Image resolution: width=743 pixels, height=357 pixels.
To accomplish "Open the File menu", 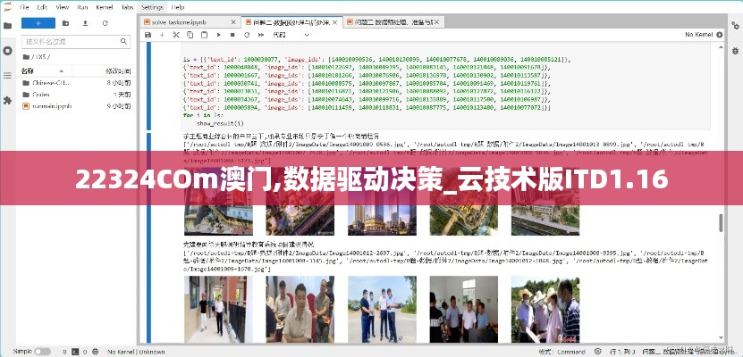I will [x=23, y=7].
